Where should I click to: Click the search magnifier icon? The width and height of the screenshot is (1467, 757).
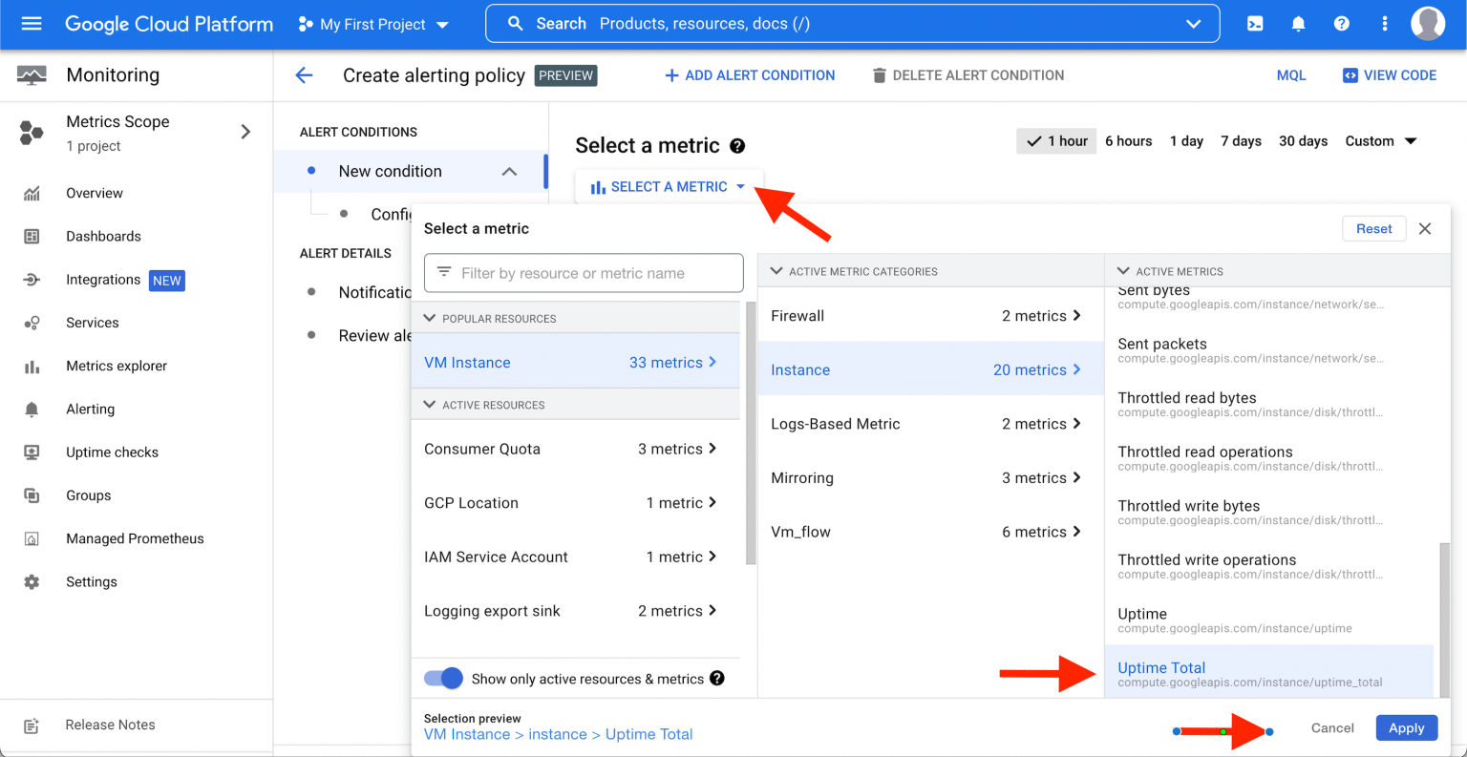pos(515,24)
